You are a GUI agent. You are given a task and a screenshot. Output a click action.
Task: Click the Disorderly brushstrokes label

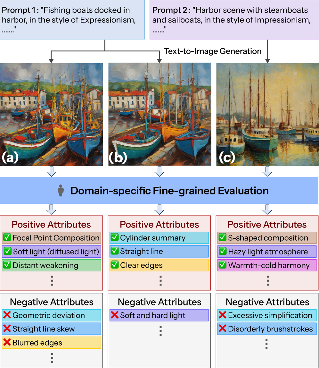click(x=270, y=329)
